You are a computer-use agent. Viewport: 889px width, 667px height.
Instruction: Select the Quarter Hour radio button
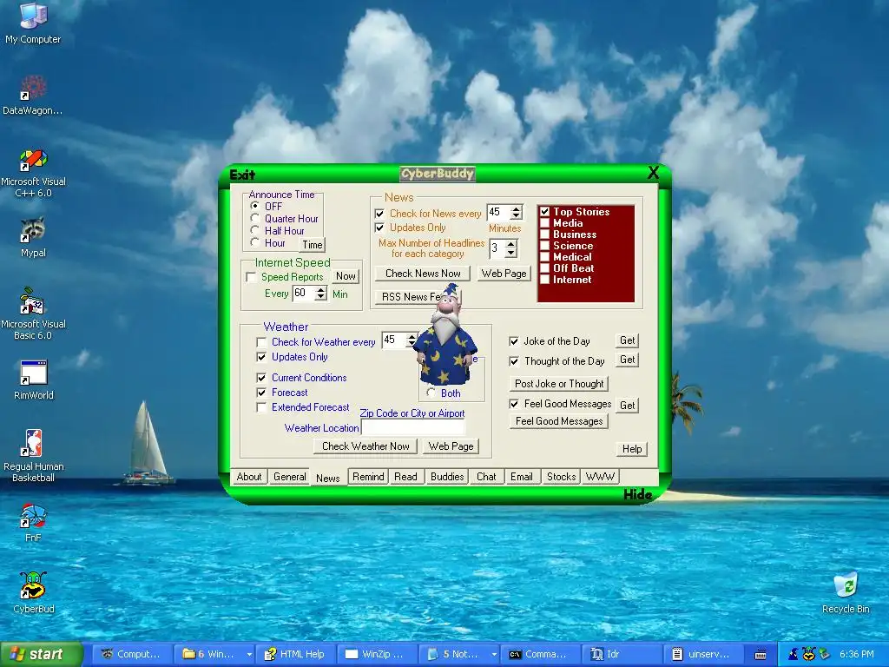pos(254,218)
